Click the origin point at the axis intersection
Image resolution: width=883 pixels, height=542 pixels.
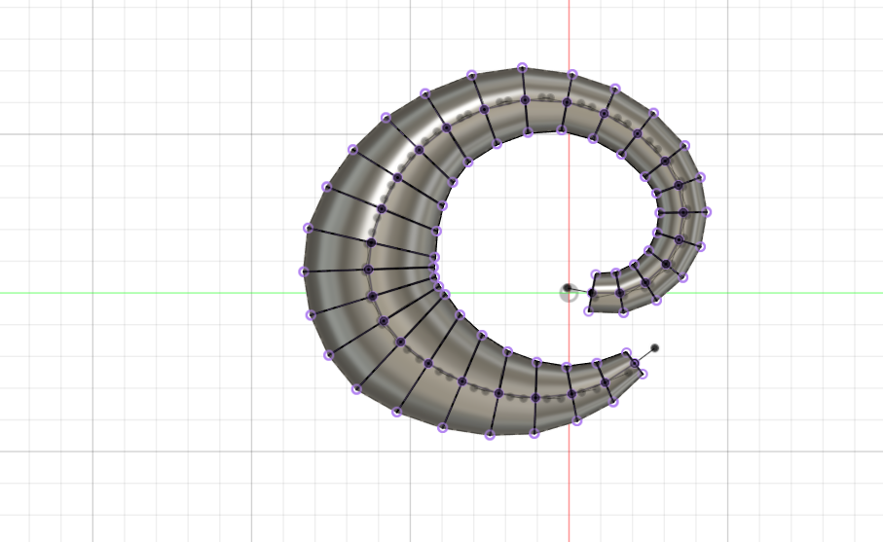(x=569, y=292)
